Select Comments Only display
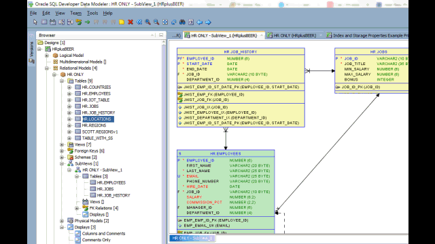 [96, 240]
